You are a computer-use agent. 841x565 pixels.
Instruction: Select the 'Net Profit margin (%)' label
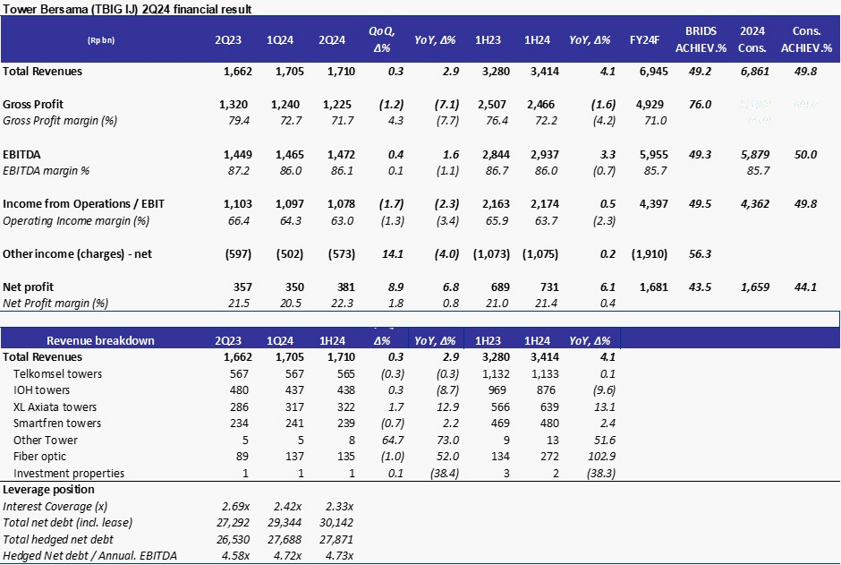point(55,304)
